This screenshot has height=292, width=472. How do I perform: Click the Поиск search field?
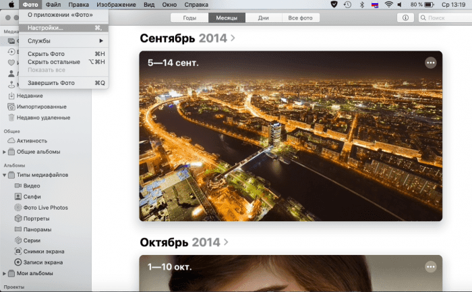point(446,18)
